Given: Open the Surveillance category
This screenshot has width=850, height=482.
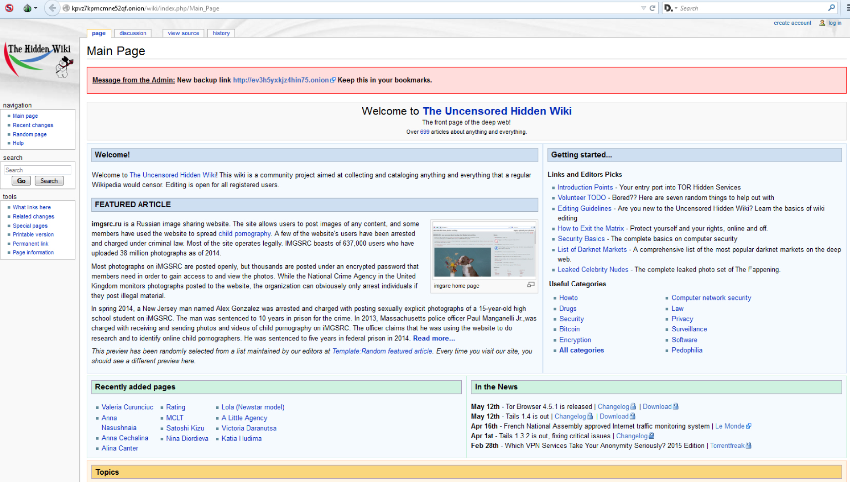Looking at the screenshot, I should point(689,329).
